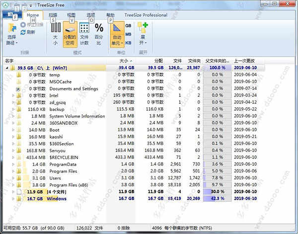The height and width of the screenshot is (234, 298).
Task: Sort by 名字 (name) column header
Action: [x=9, y=61]
